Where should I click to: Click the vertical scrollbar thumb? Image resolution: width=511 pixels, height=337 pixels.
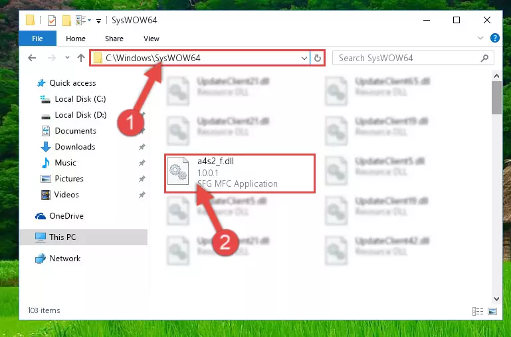point(496,98)
